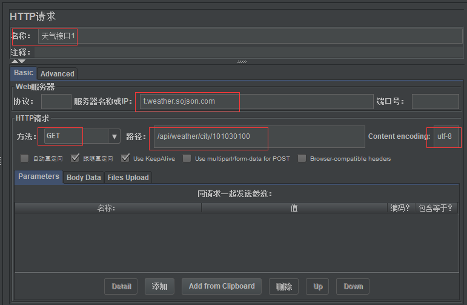
Task: Click the server name or IP field
Action: (x=256, y=101)
